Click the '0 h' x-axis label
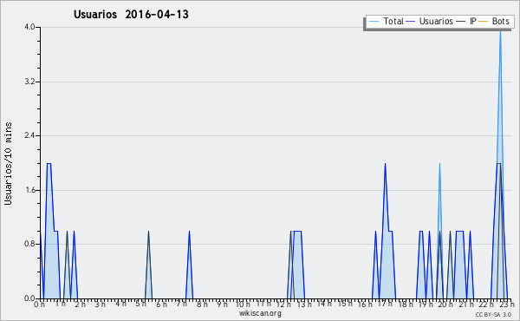Viewport: 520px width, 321px height. (39, 305)
